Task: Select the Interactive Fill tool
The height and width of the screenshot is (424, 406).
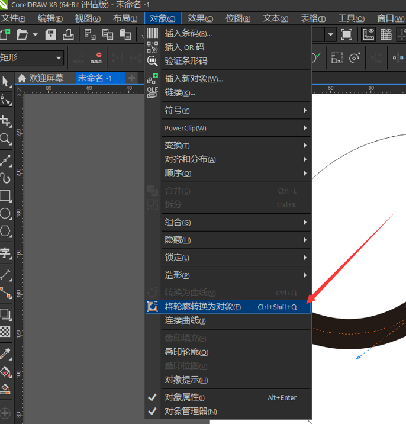Action: [x=5, y=371]
